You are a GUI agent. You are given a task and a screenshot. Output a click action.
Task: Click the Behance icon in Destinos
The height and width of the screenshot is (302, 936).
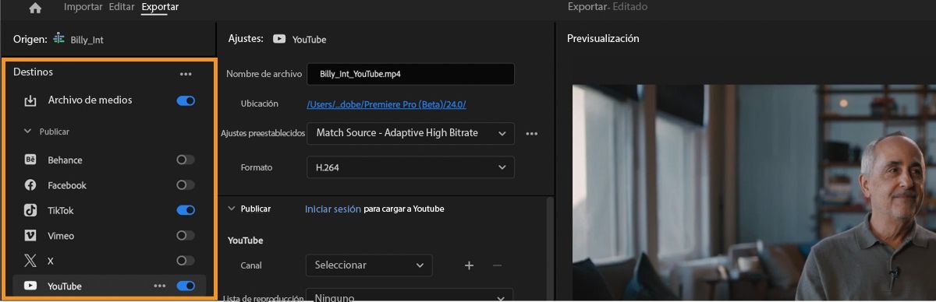[30, 160]
